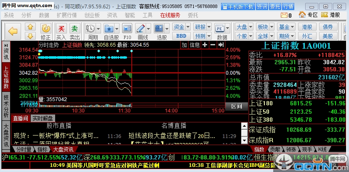Expand the 自选股 dropdown arrow
This screenshot has width=349, height=172.
click(117, 29)
